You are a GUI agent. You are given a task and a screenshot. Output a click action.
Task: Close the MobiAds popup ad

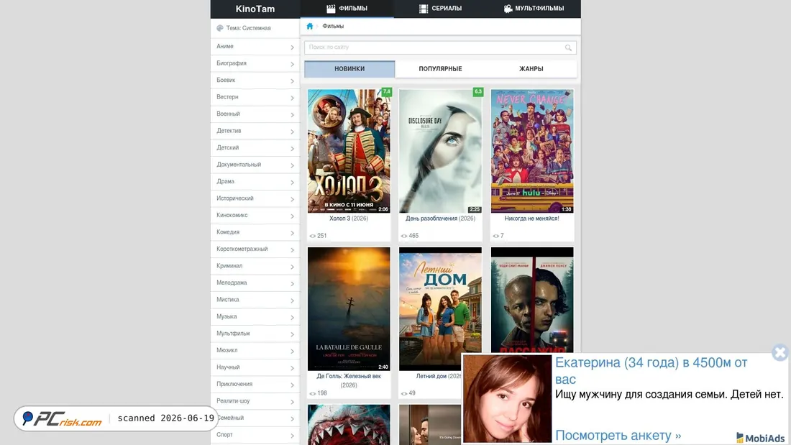[x=780, y=352]
